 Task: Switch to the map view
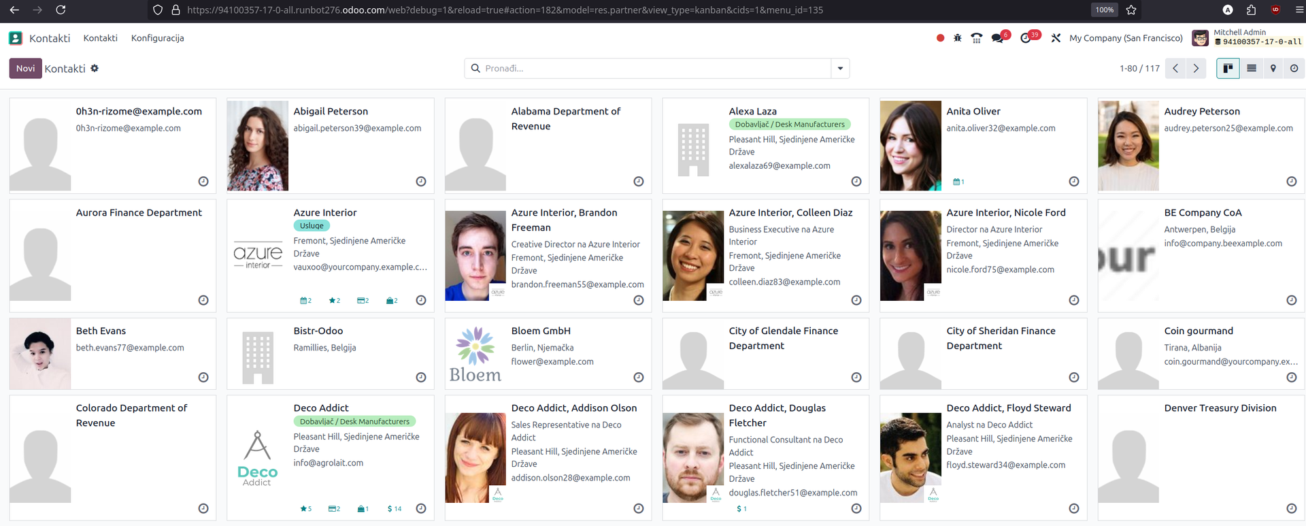tap(1273, 68)
